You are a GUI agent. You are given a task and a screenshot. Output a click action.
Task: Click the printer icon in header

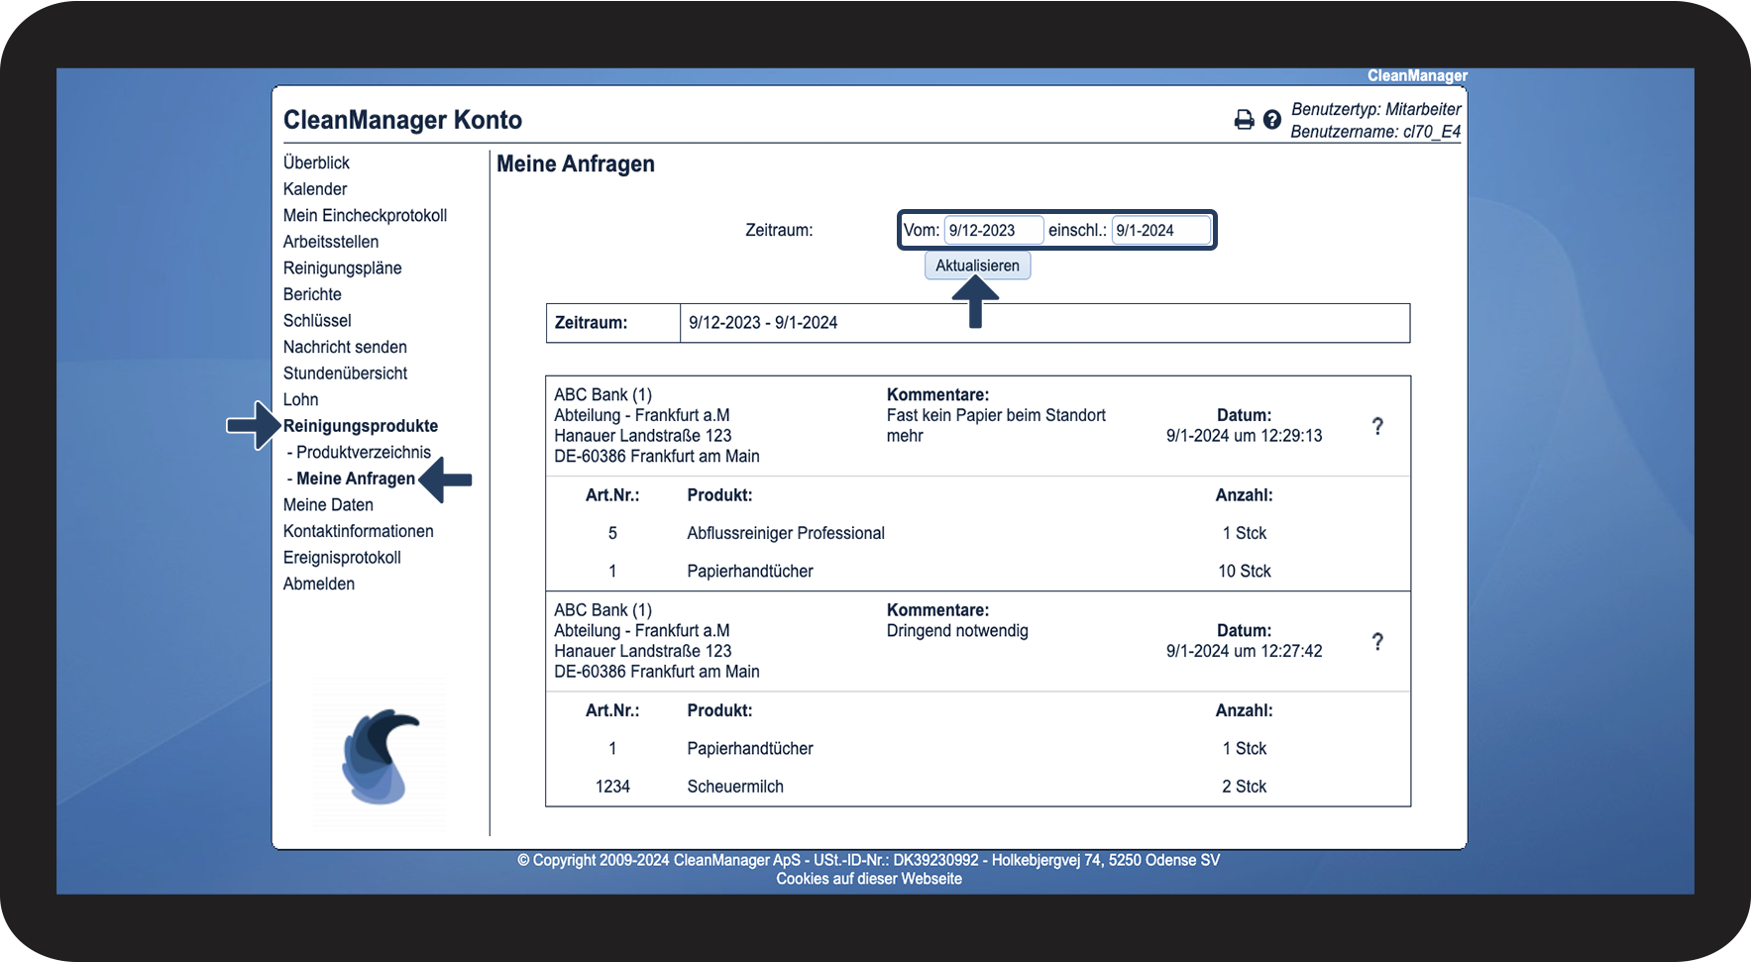pos(1244,120)
